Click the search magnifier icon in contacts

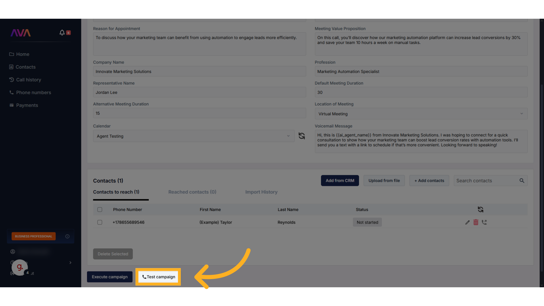pyautogui.click(x=522, y=180)
